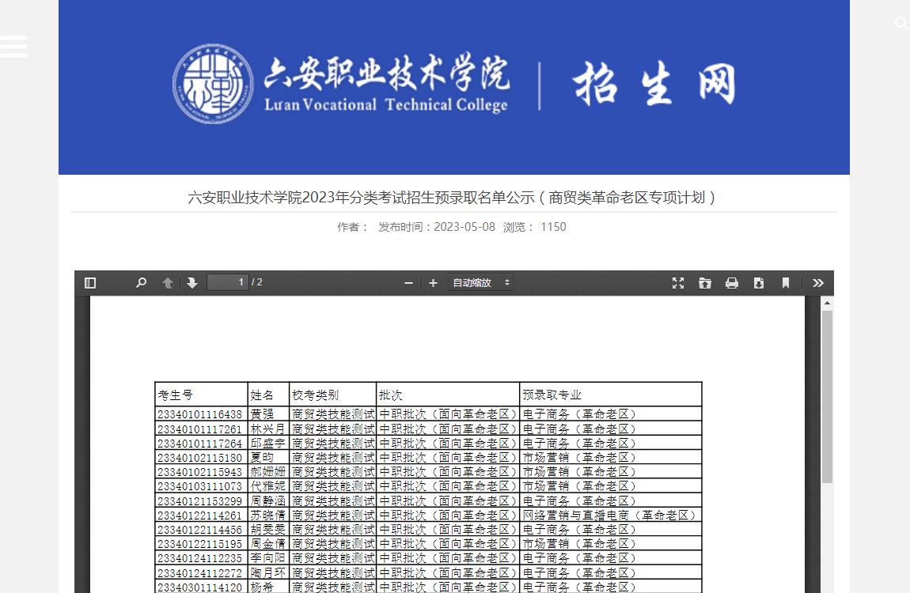This screenshot has width=910, height=593.
Task: Print the PDF document
Action: click(x=732, y=283)
